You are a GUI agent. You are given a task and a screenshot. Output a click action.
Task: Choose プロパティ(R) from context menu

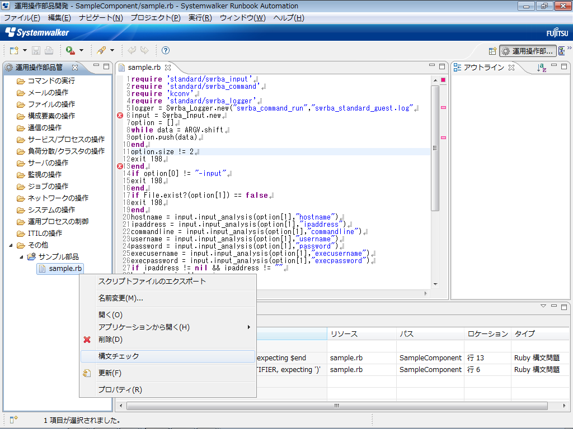(168, 389)
